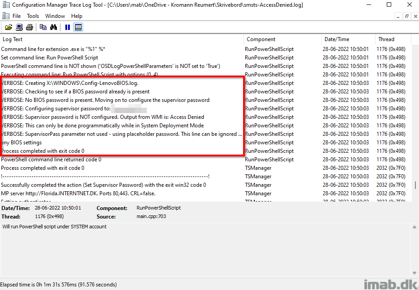The height and width of the screenshot is (290, 419).
Task: Select row 'Command line for extension .exe'
Action: click(x=205, y=49)
